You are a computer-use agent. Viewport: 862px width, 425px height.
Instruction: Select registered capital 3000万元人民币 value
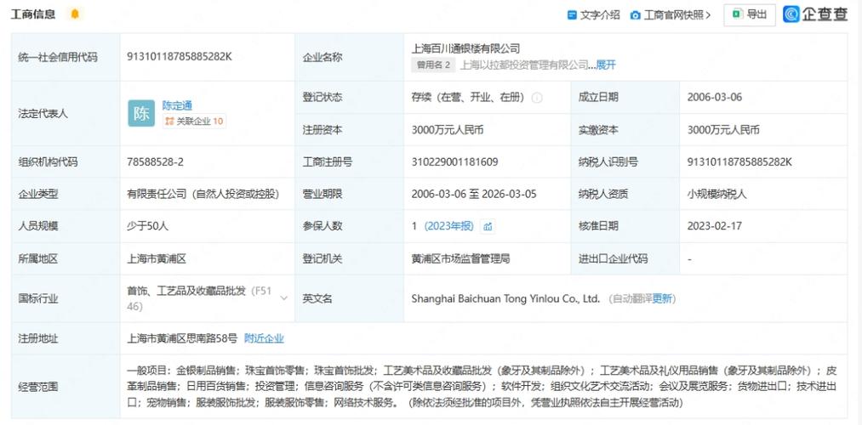448,130
